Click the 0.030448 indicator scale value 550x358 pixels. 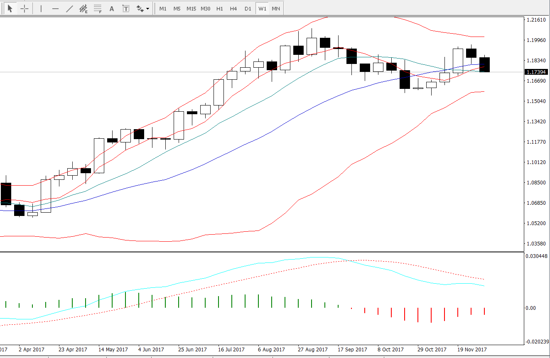[x=537, y=255]
